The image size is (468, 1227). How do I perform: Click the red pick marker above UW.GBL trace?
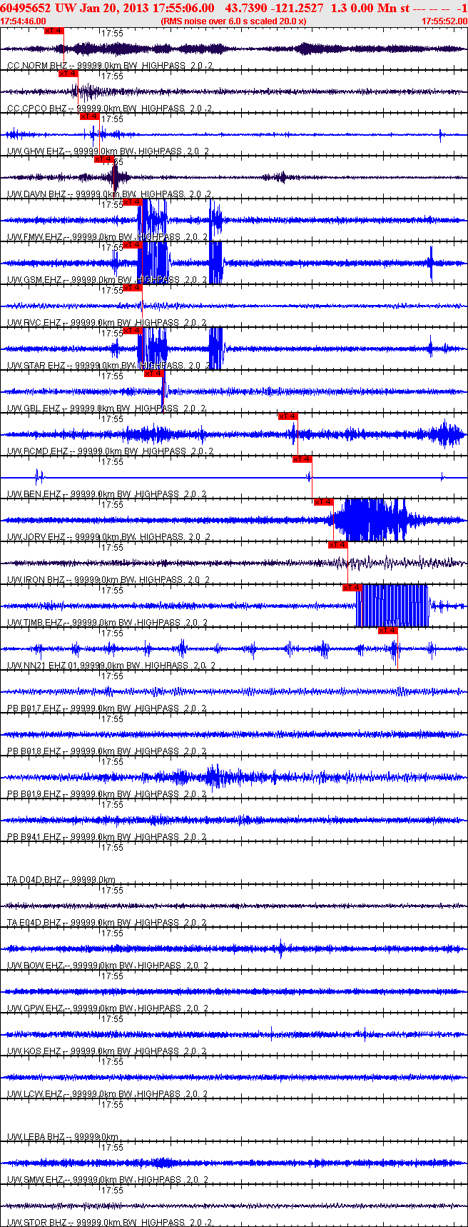154,374
